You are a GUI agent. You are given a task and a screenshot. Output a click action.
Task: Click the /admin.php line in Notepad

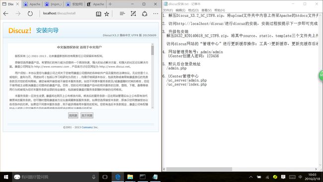pyautogui.click(x=176, y=68)
